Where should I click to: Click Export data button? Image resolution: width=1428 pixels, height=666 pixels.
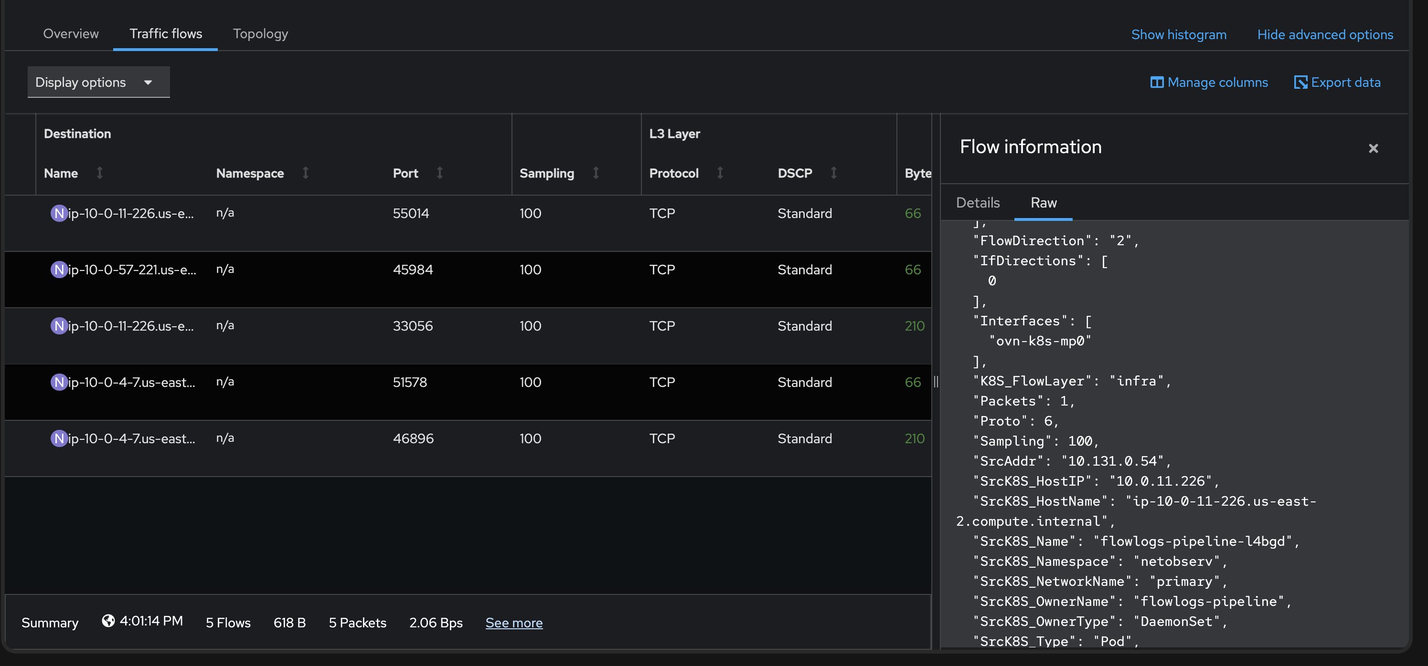(1337, 83)
